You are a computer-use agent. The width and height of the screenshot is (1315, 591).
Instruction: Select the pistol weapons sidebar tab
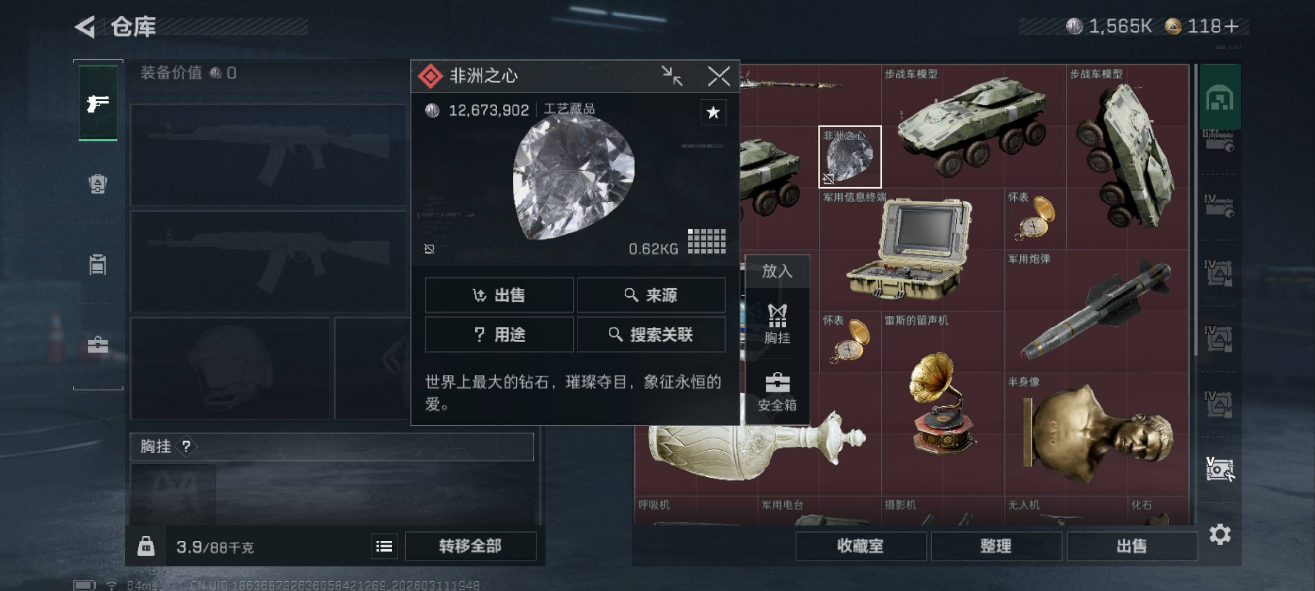tap(98, 104)
